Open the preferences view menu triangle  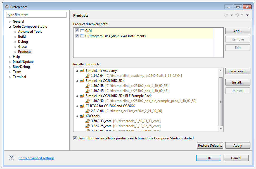click(x=247, y=15)
